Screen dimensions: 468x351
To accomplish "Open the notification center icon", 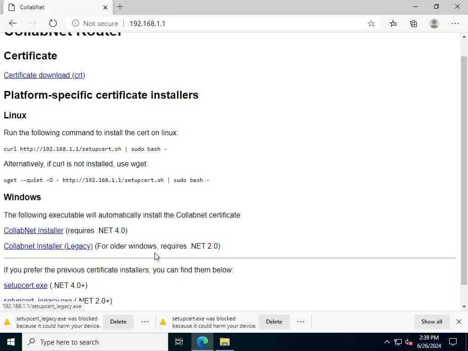I will coord(453,342).
